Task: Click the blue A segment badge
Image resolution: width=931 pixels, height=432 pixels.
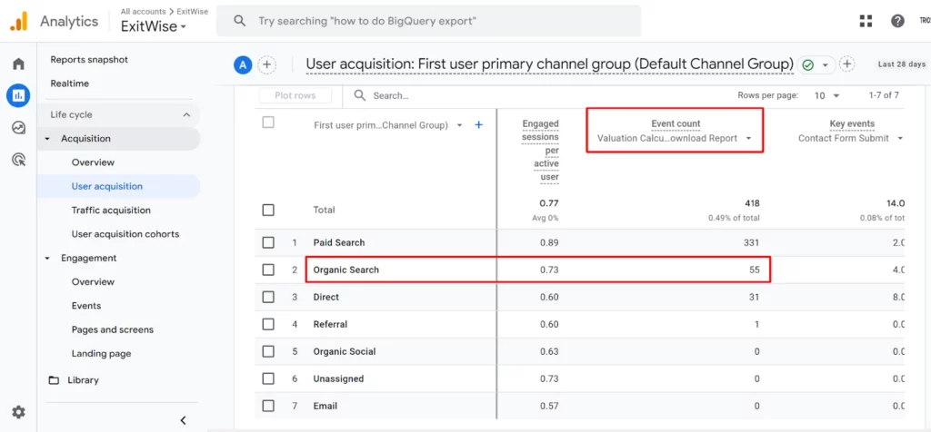Action: [x=242, y=65]
